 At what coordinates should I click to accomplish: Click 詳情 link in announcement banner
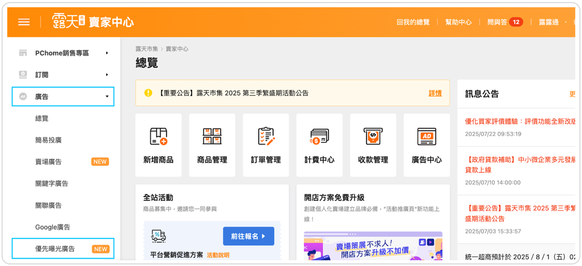point(435,93)
